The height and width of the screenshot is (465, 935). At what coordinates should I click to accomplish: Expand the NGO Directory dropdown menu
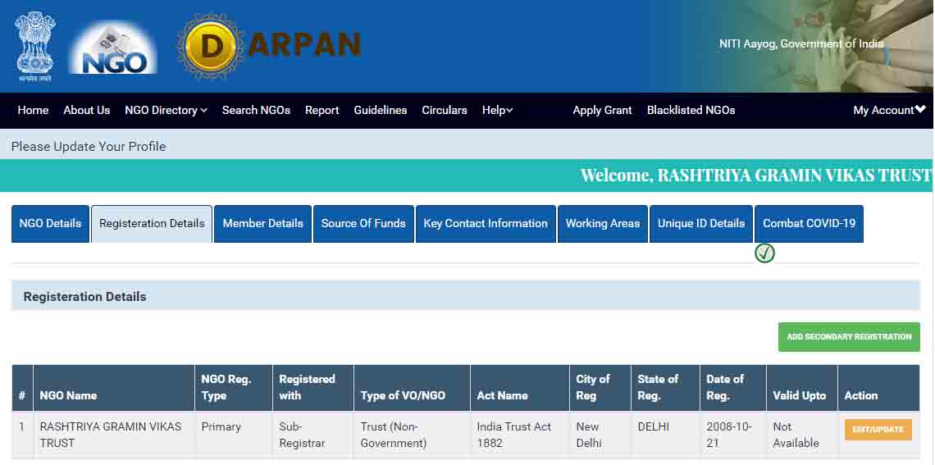166,110
